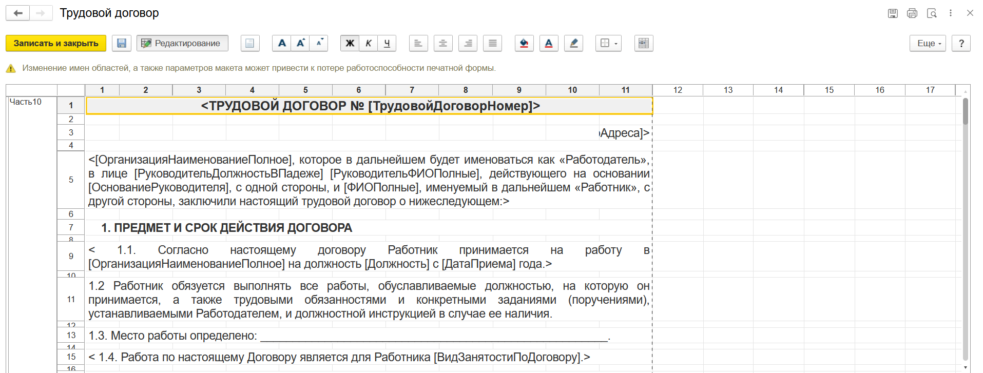Click the named areas table icon

[x=644, y=43]
